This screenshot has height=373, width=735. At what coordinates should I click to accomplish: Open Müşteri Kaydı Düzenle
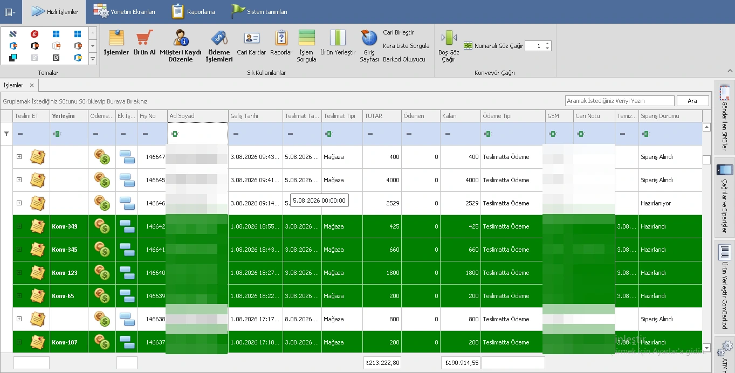coord(181,46)
